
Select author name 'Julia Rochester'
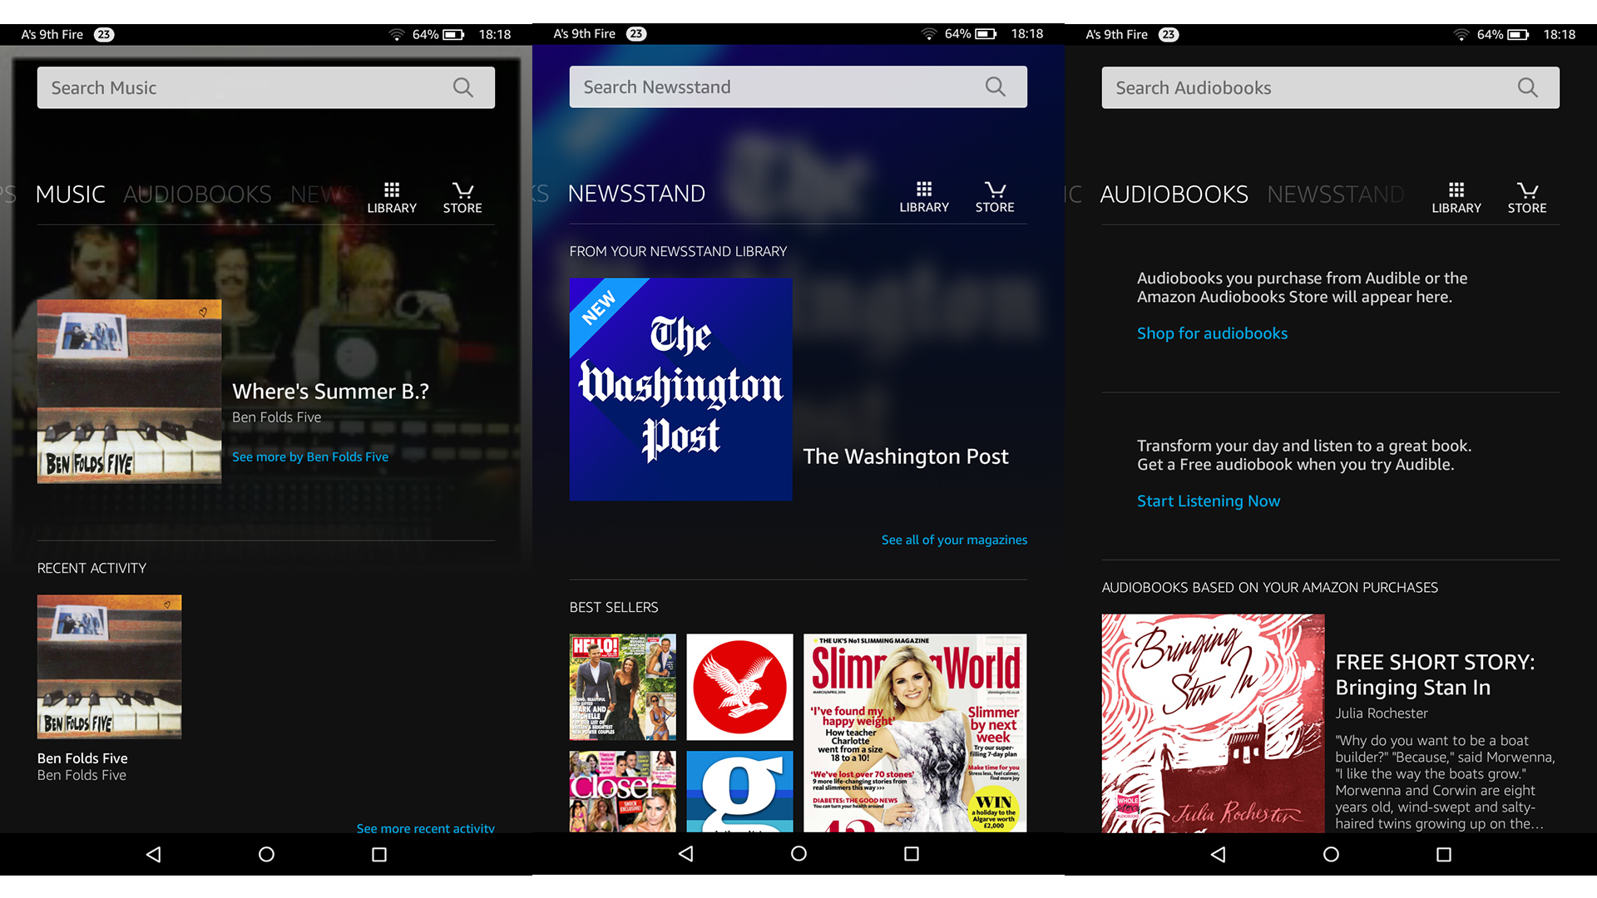pyautogui.click(x=1381, y=713)
